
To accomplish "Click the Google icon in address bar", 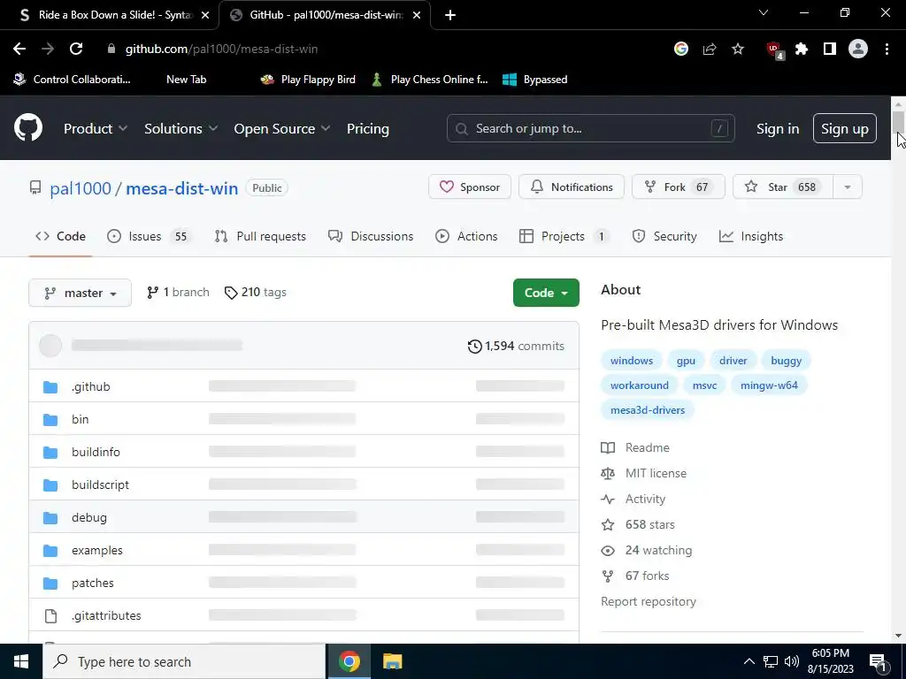I will (x=681, y=50).
